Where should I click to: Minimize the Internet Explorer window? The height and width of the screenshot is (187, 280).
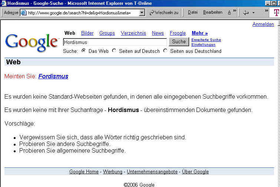[x=268, y=3]
